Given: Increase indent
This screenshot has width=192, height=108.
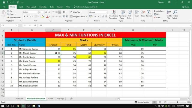Looking at the screenshot, I should click(67, 16).
